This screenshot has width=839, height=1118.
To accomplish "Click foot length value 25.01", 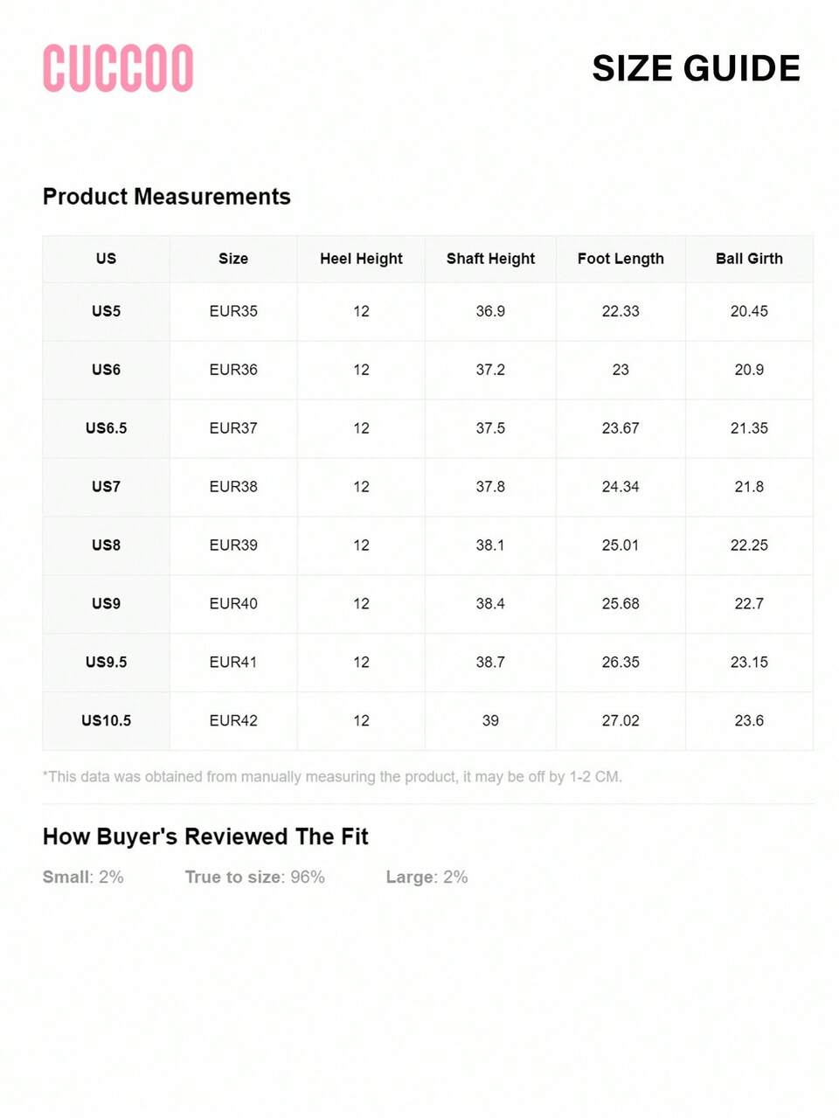I will point(621,545).
